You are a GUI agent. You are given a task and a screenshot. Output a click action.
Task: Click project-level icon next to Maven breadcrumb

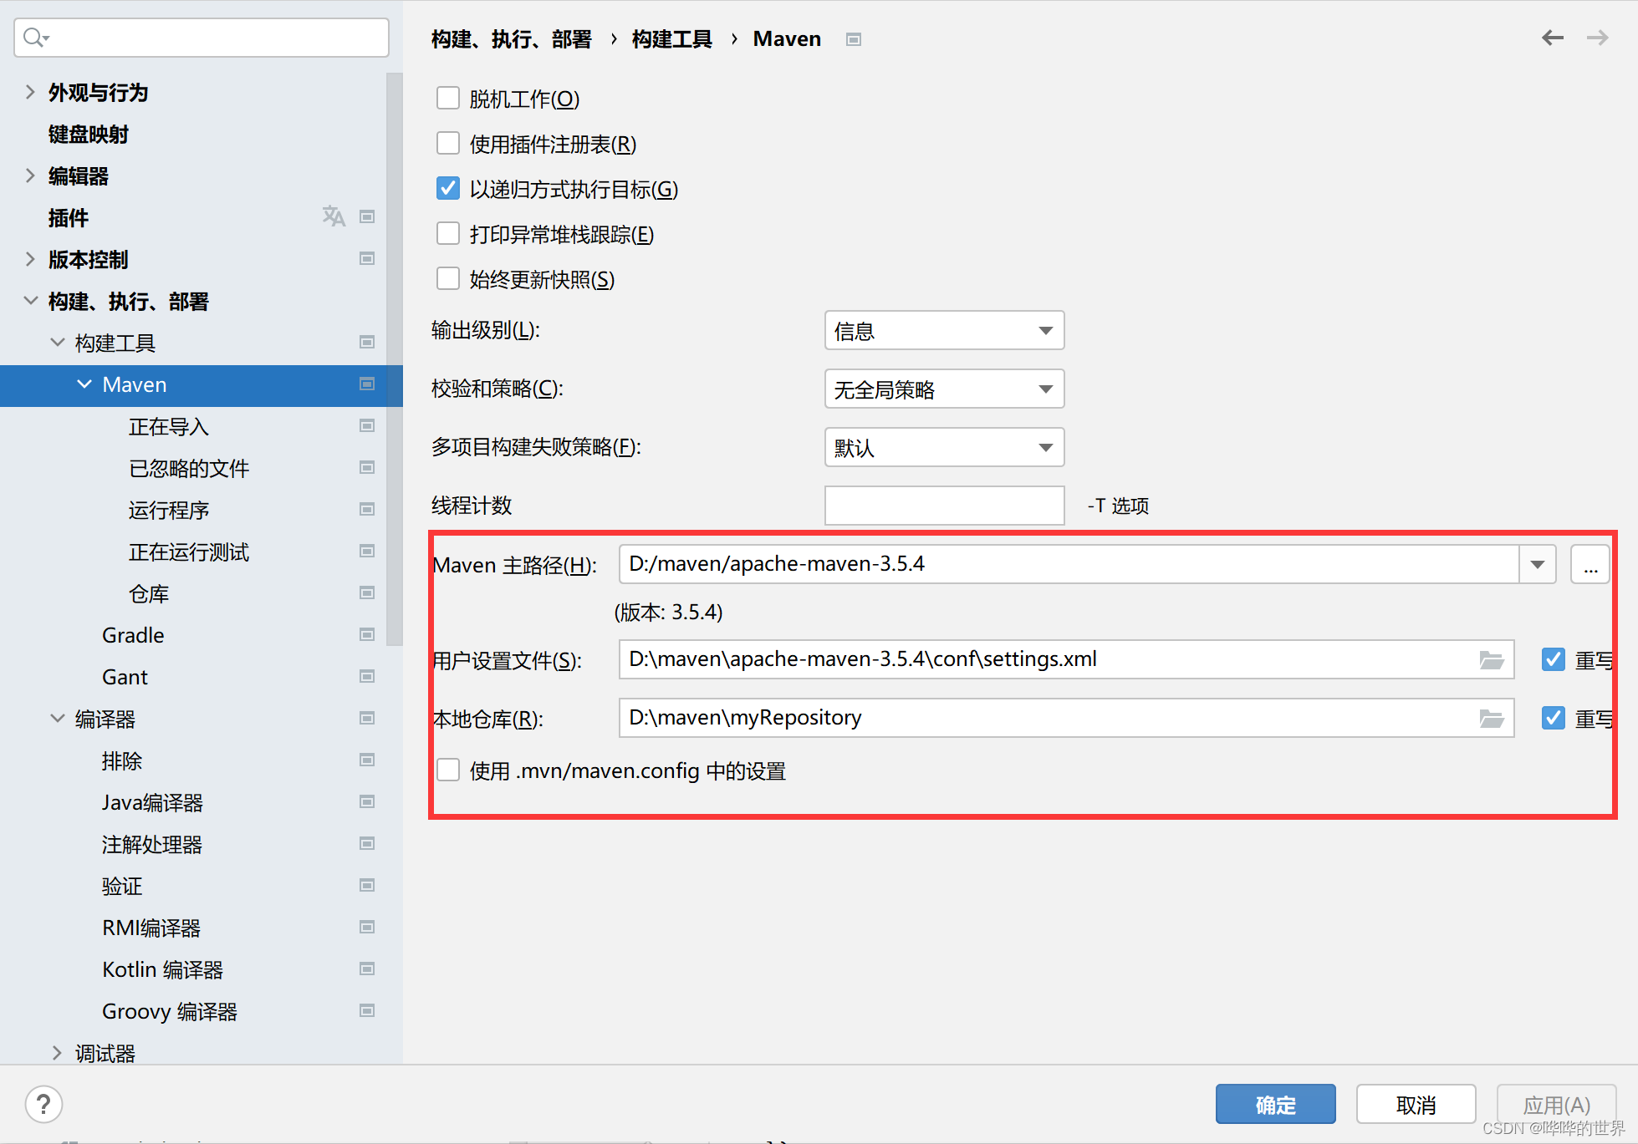pyautogui.click(x=853, y=39)
